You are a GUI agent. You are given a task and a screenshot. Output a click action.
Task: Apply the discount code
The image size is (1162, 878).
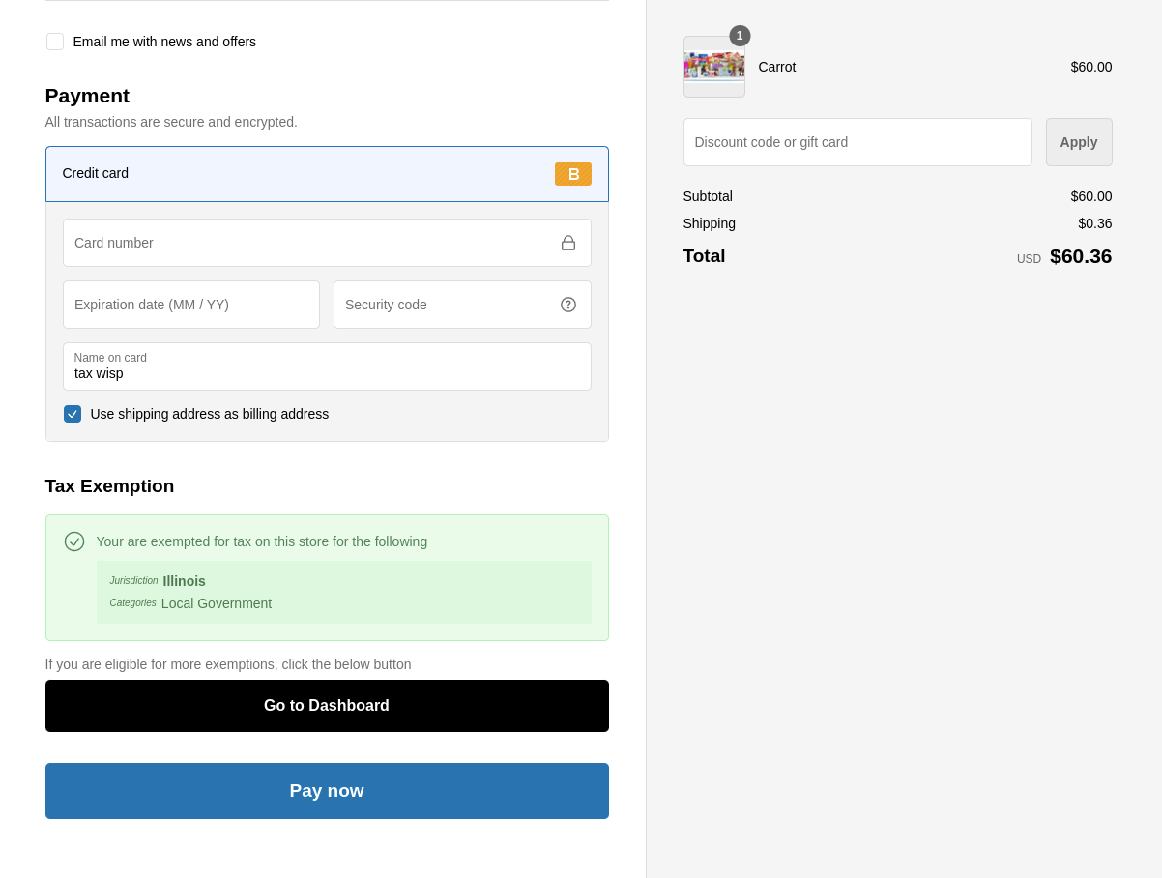pos(1079,142)
